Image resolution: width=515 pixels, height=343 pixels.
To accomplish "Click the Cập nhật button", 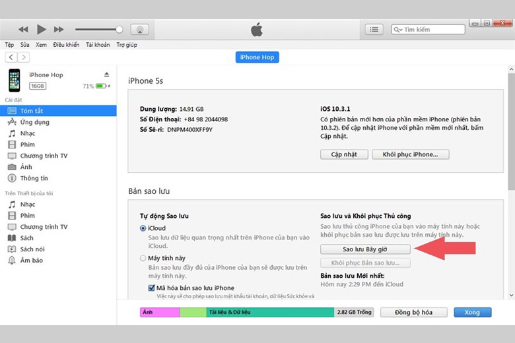I will [x=344, y=154].
